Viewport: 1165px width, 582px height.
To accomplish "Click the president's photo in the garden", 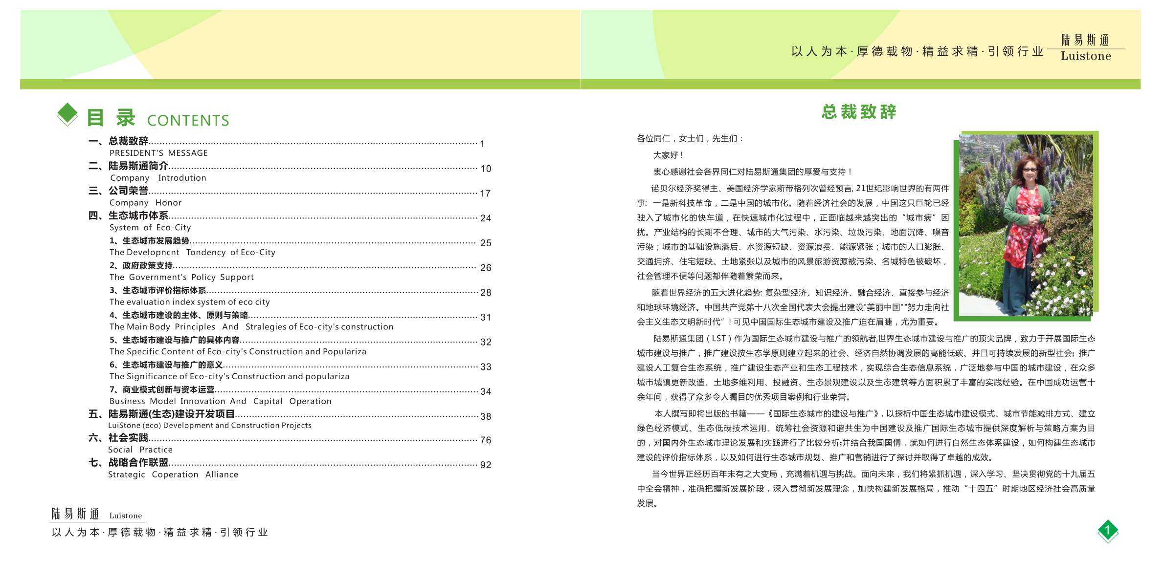I will click(x=1026, y=225).
